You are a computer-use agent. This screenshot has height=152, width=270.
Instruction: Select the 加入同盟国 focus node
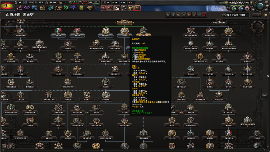106,97
